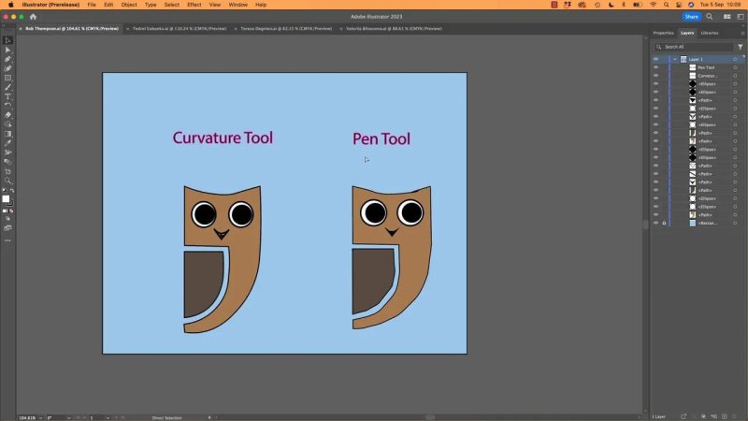Open the File menu

pos(92,5)
